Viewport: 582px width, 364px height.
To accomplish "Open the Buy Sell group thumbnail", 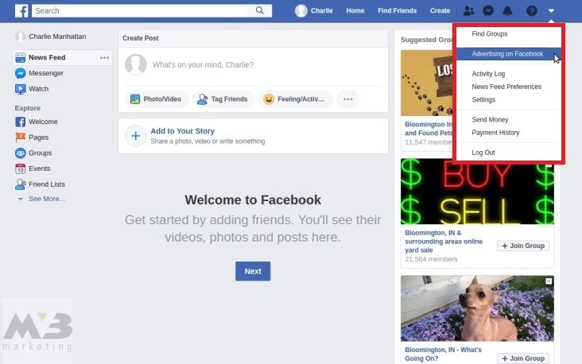I will [465, 192].
